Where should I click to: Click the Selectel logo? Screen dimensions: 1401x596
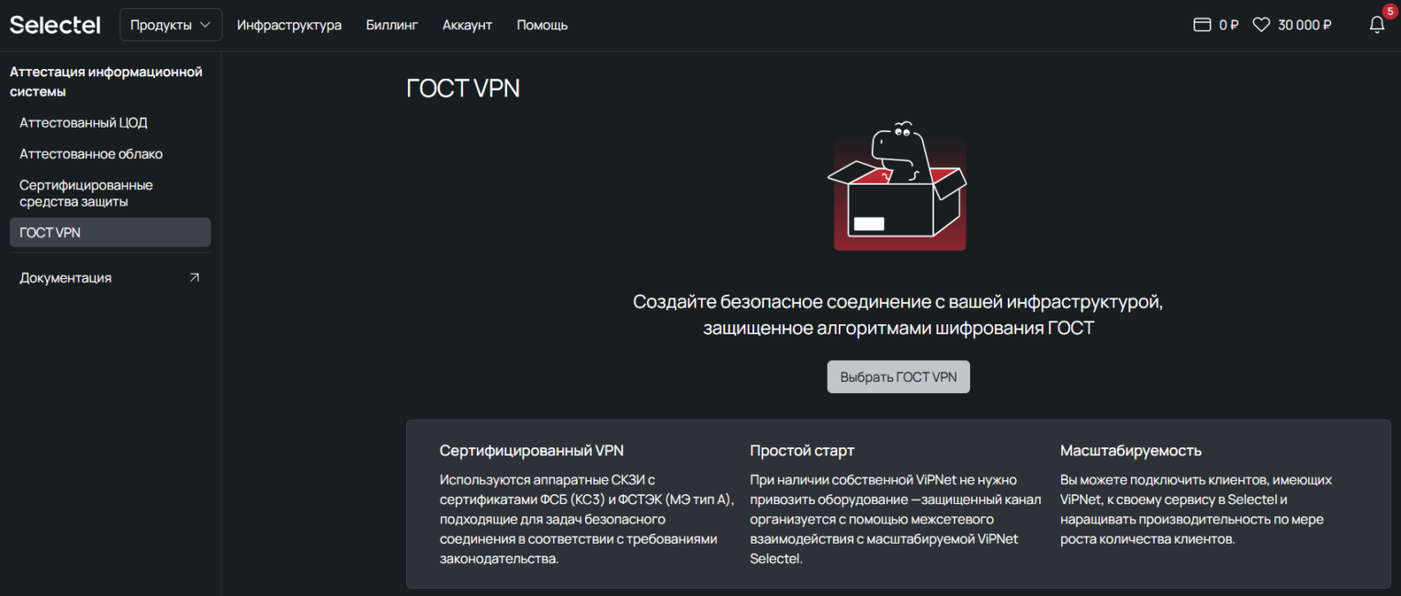coord(55,25)
